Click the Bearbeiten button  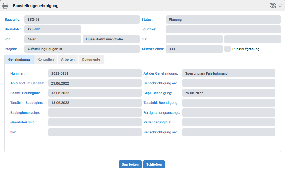pos(130,164)
